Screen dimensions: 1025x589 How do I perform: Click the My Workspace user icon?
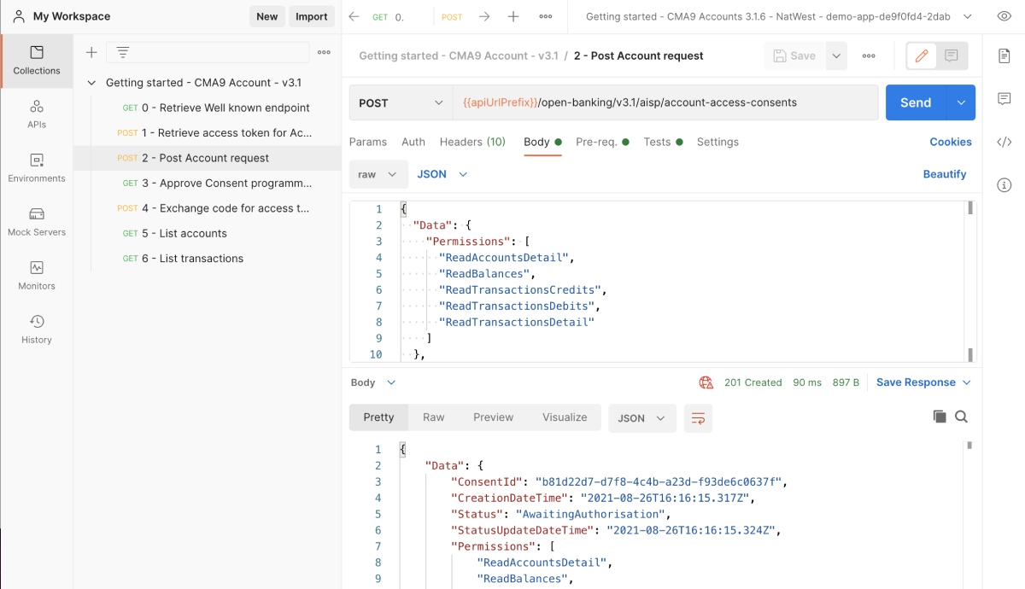click(x=19, y=16)
